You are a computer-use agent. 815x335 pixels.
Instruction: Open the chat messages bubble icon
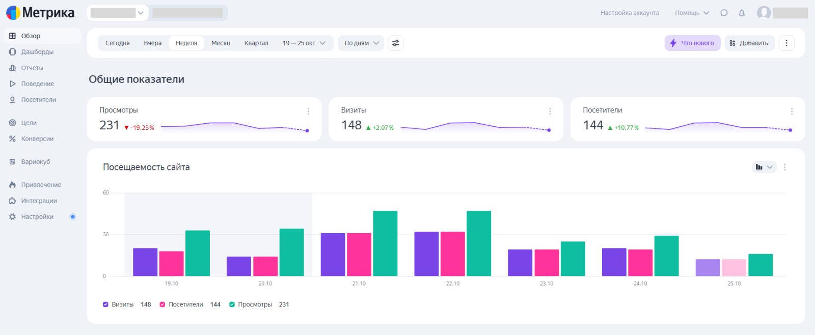point(724,13)
